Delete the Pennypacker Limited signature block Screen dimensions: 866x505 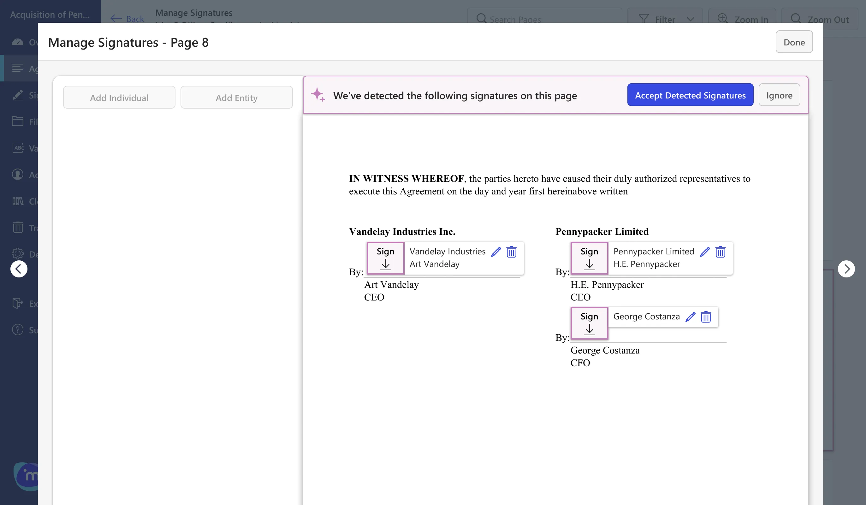tap(720, 252)
